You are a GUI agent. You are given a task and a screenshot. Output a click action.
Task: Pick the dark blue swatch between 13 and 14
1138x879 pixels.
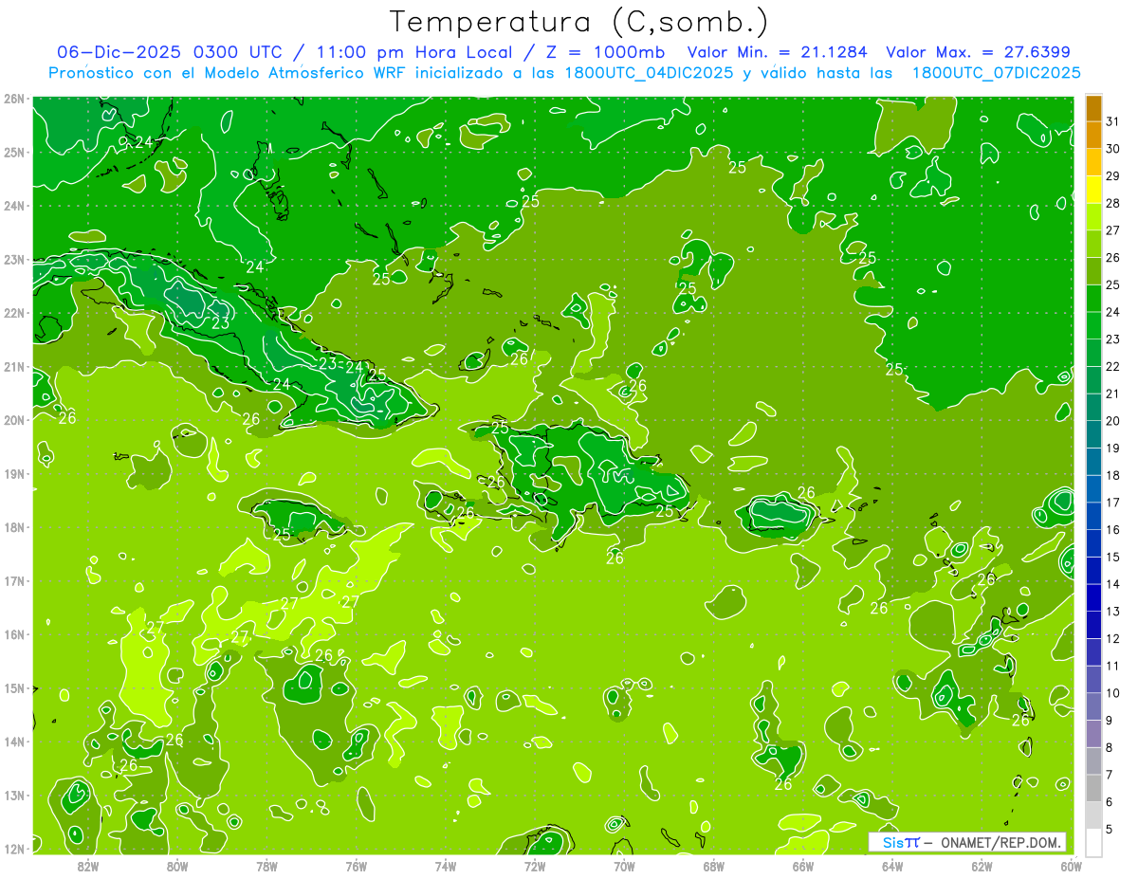pos(1093,597)
